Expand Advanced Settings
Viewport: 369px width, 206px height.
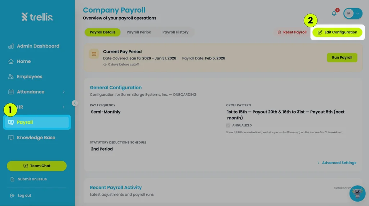[337, 163]
